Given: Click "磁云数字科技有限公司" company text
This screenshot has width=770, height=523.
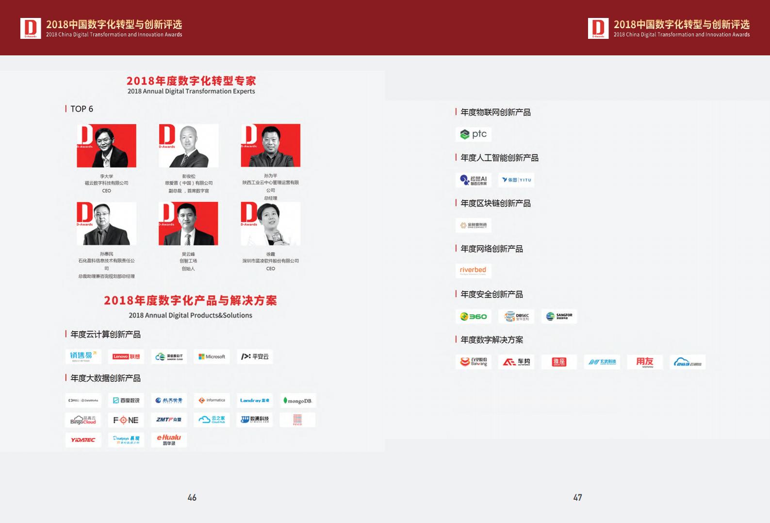Looking at the screenshot, I should [x=106, y=183].
